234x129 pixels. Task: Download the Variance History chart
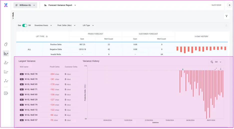pos(220,69)
